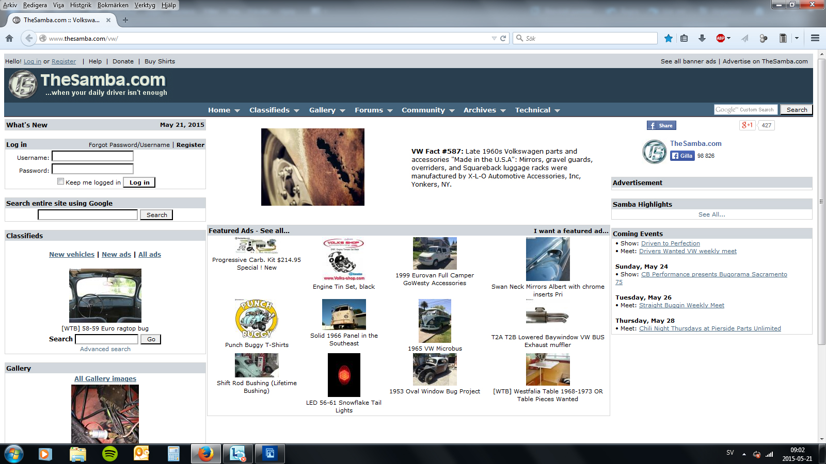Open the Adblock Plus icon
This screenshot has width=826, height=464.
[721, 38]
